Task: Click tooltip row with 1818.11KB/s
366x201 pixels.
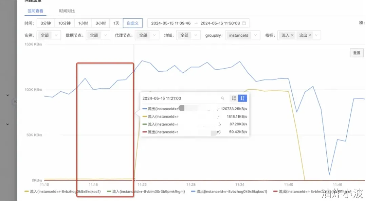Action: tap(195, 117)
